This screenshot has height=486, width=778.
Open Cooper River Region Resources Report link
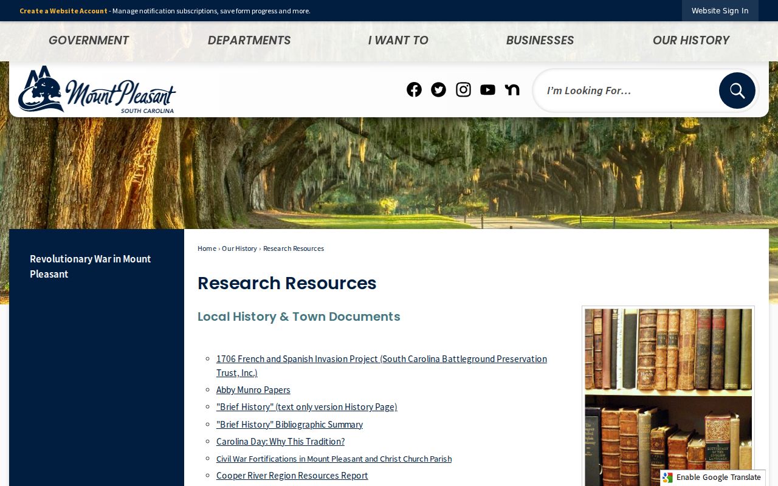pos(292,476)
